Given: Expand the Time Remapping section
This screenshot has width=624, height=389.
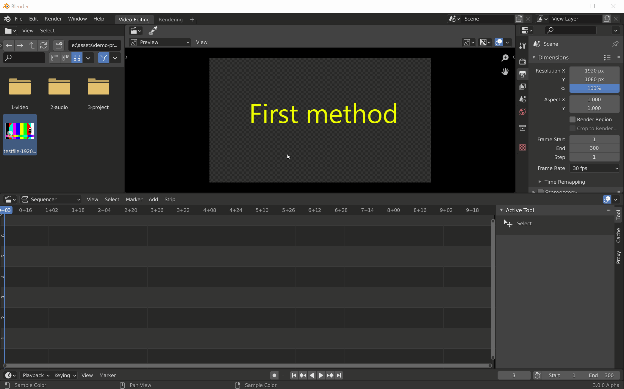Looking at the screenshot, I should 540,182.
